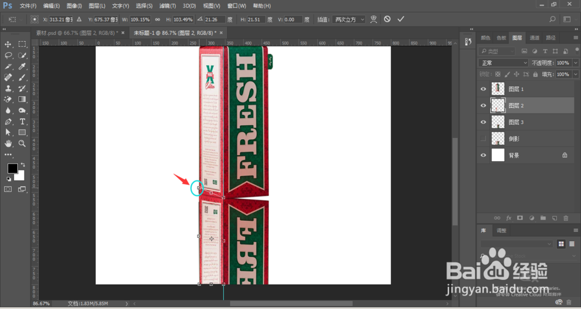Delete the selected layer
The width and height of the screenshot is (581, 309).
click(x=566, y=219)
